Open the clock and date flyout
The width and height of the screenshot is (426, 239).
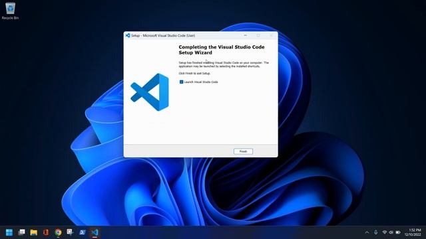[413, 232]
